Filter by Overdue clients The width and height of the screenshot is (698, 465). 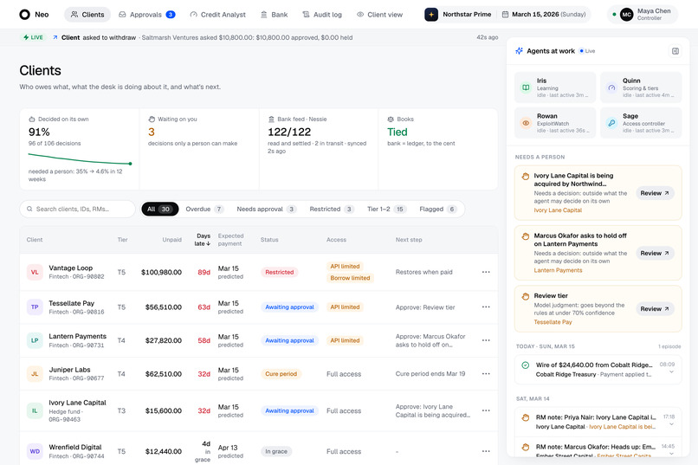[x=204, y=209]
